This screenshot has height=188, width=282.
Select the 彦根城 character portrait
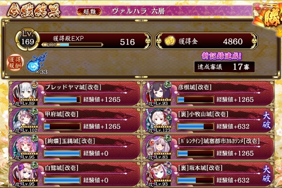(x=159, y=94)
